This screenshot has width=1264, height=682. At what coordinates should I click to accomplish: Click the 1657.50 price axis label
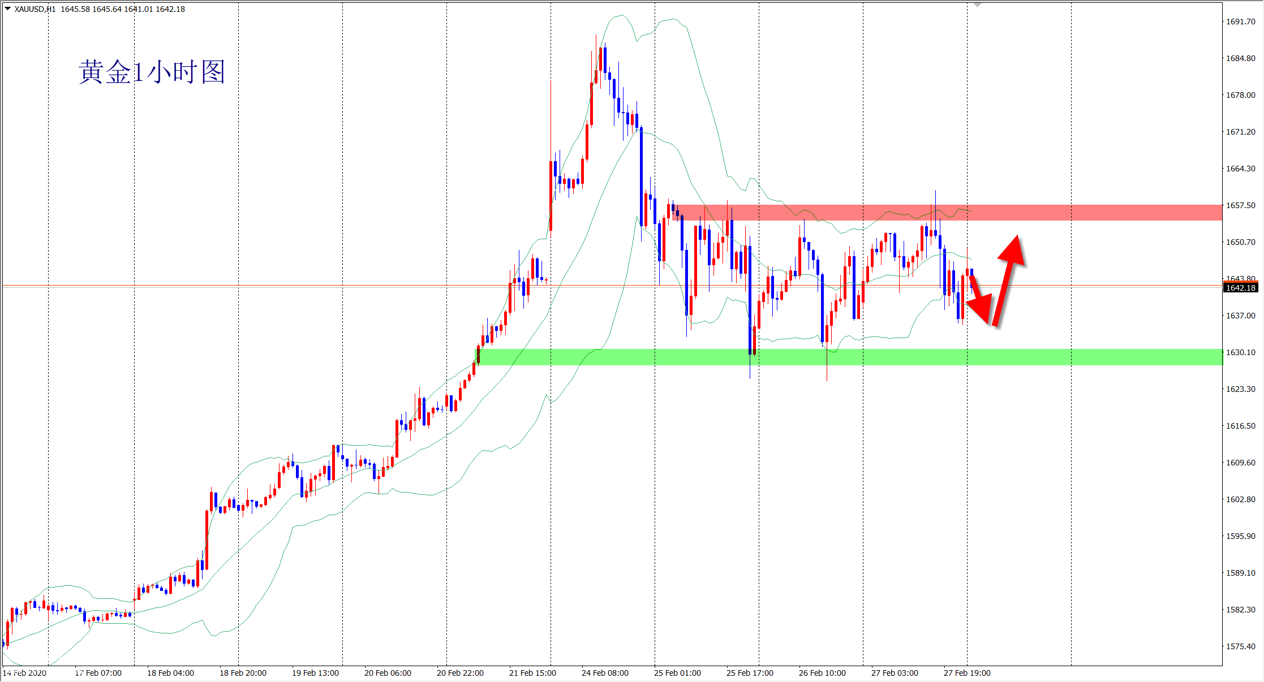click(1240, 205)
